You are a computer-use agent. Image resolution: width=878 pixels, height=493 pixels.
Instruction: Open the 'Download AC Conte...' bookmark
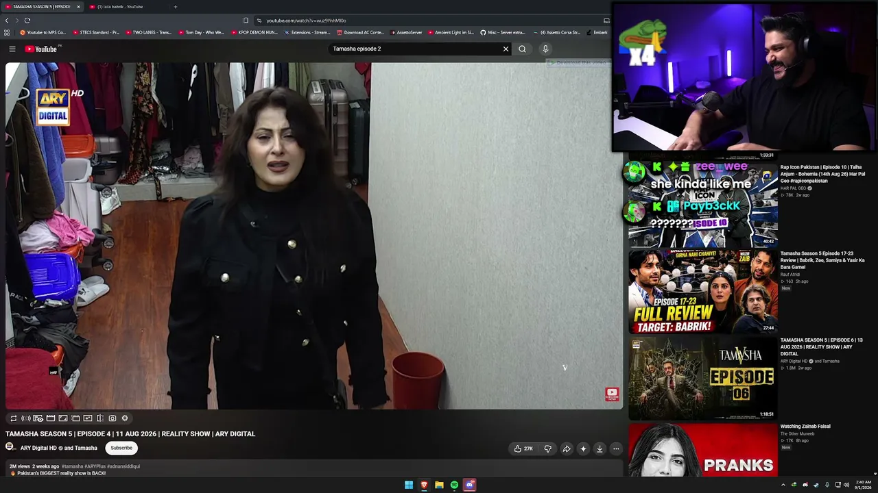point(359,32)
